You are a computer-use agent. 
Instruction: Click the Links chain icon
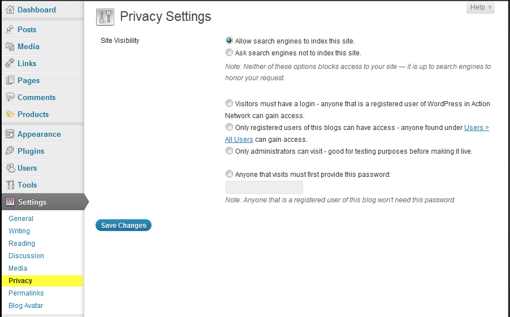click(x=10, y=63)
